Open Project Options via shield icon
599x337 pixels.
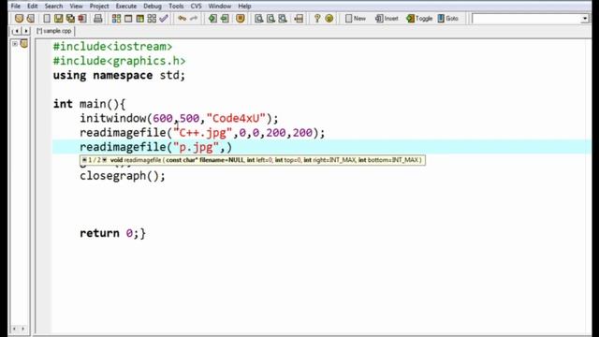(x=241, y=19)
